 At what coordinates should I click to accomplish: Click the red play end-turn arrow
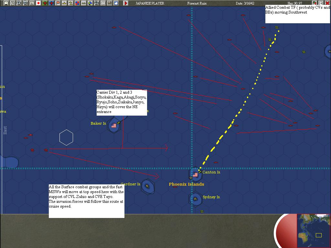(x=126, y=3)
